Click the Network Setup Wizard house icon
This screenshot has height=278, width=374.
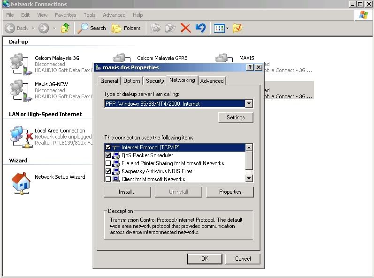click(x=21, y=183)
